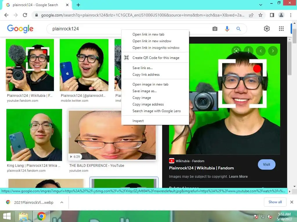This screenshot has width=297, height=222.
Task: Click Show all downloads
Action: [x=275, y=202]
